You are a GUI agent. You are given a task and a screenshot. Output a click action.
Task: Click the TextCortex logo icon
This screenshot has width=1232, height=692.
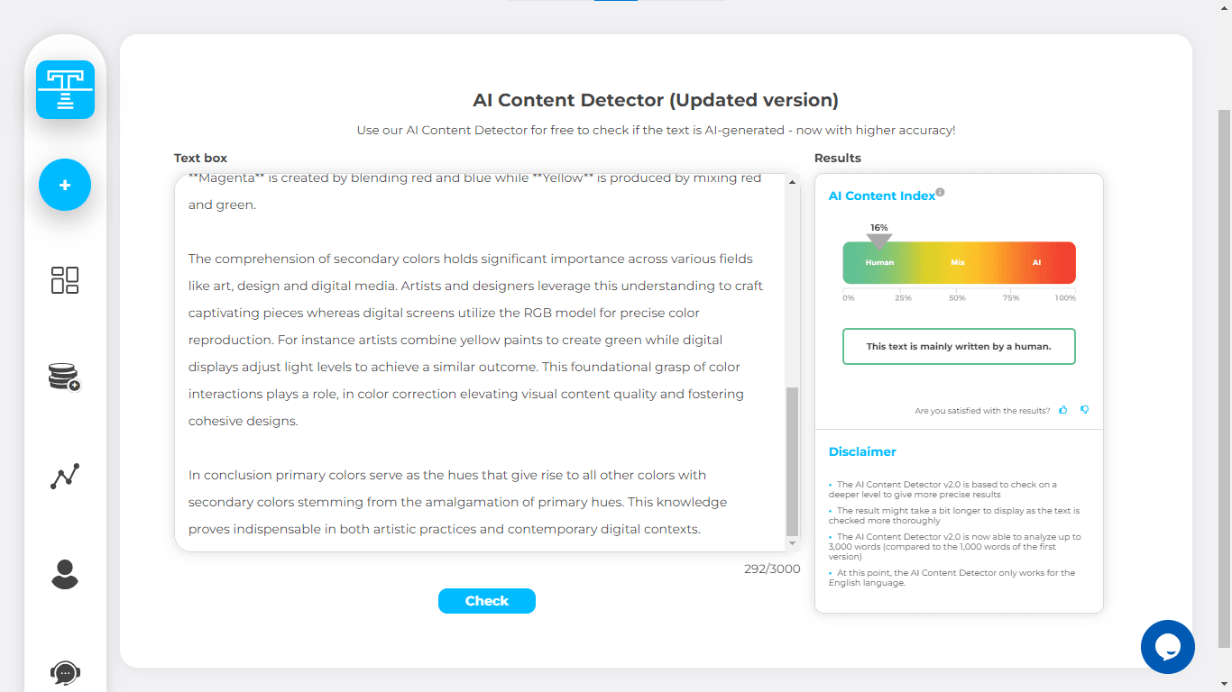(x=65, y=90)
